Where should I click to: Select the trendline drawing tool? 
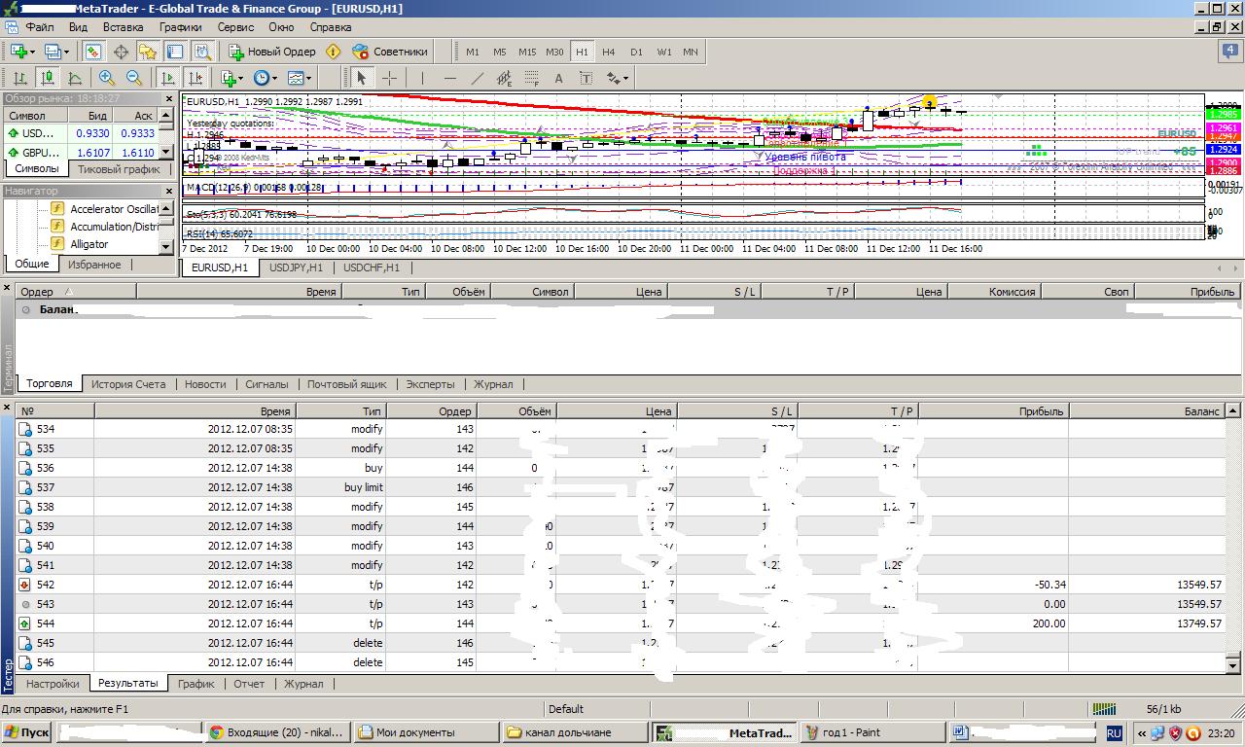pos(477,78)
